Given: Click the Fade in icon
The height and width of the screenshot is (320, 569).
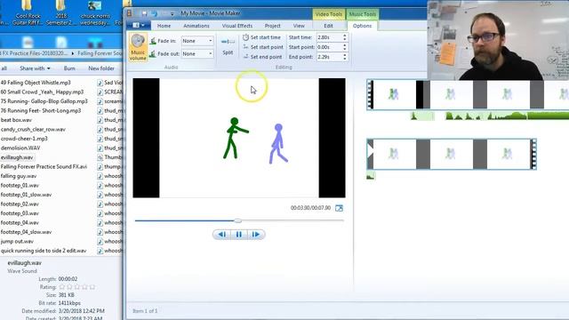Looking at the screenshot, I should click(153, 41).
